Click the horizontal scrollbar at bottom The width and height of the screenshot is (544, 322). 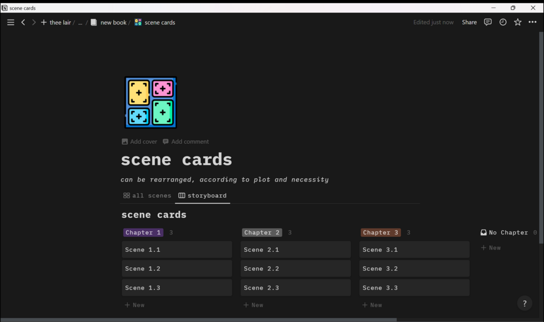(199, 320)
